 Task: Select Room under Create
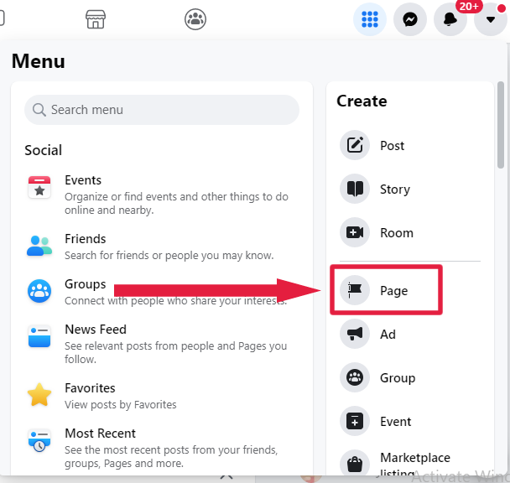pyautogui.click(x=397, y=233)
